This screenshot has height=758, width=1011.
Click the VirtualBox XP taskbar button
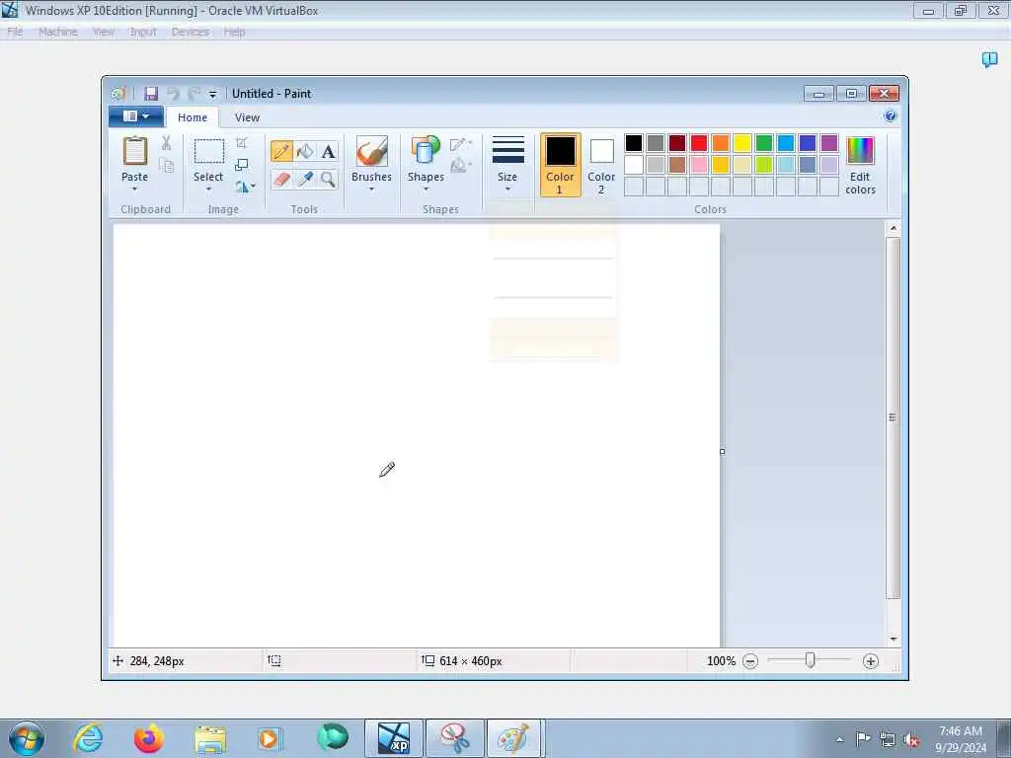pyautogui.click(x=394, y=738)
